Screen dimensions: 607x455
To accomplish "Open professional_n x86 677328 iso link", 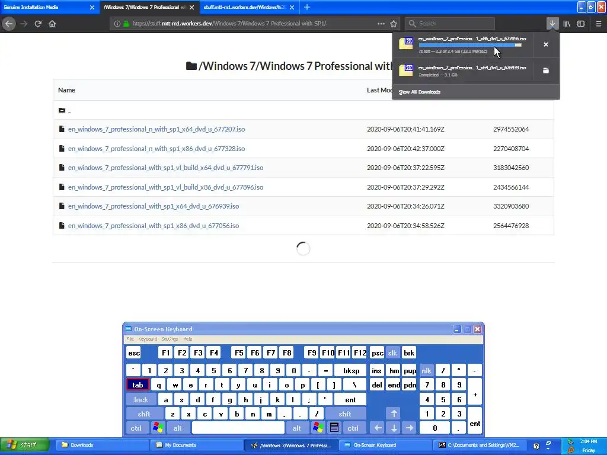I will (156, 149).
